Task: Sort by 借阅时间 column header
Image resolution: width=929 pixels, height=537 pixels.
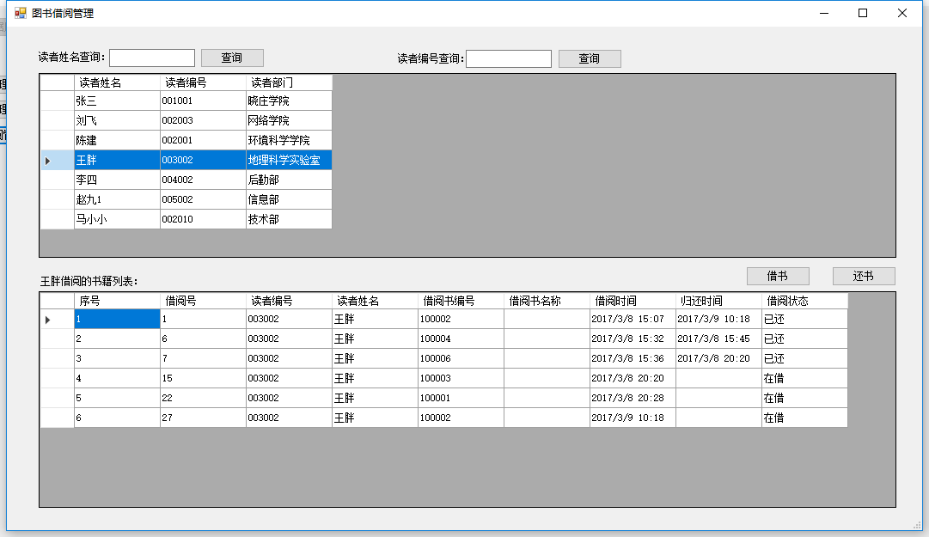Action: (633, 301)
